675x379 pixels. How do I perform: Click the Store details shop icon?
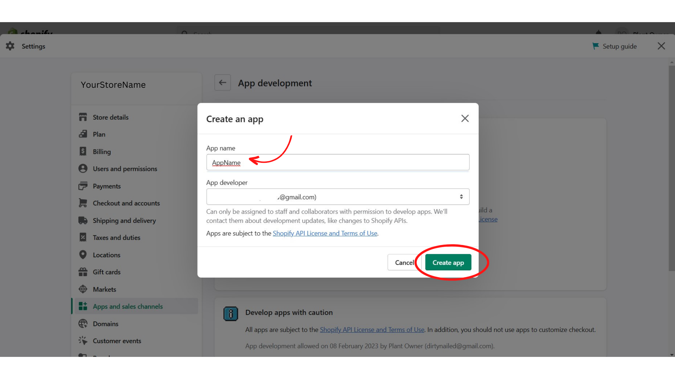click(83, 117)
